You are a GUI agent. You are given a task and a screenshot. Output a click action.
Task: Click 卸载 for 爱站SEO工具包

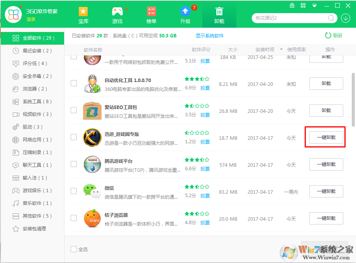[x=326, y=111]
